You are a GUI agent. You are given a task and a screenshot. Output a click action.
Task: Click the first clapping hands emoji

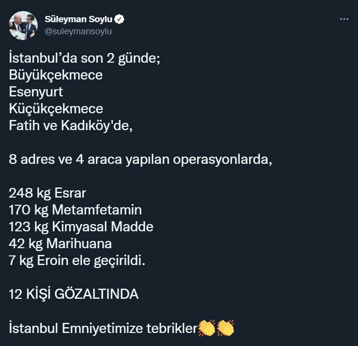pos(207,328)
